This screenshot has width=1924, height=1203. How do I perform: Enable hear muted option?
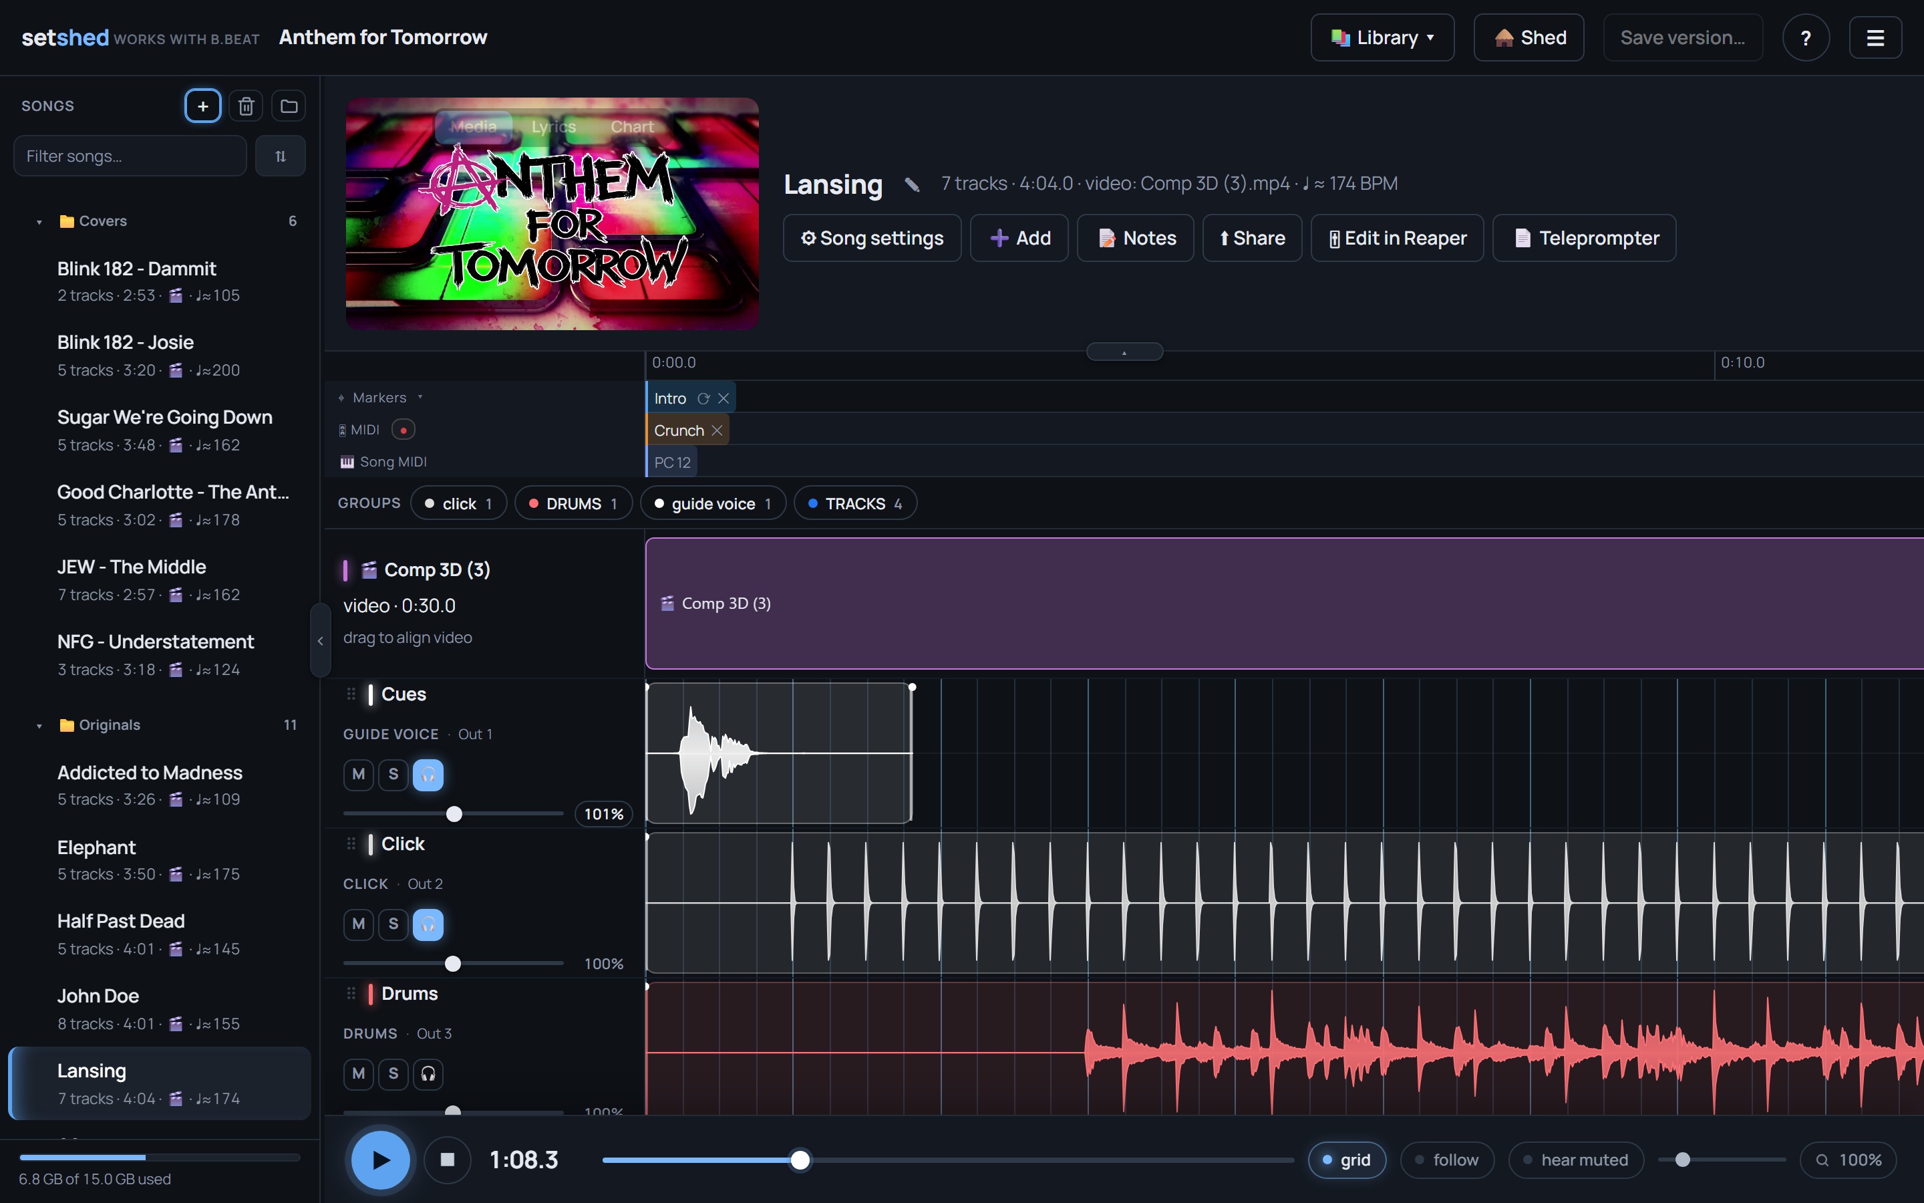[x=1576, y=1160]
